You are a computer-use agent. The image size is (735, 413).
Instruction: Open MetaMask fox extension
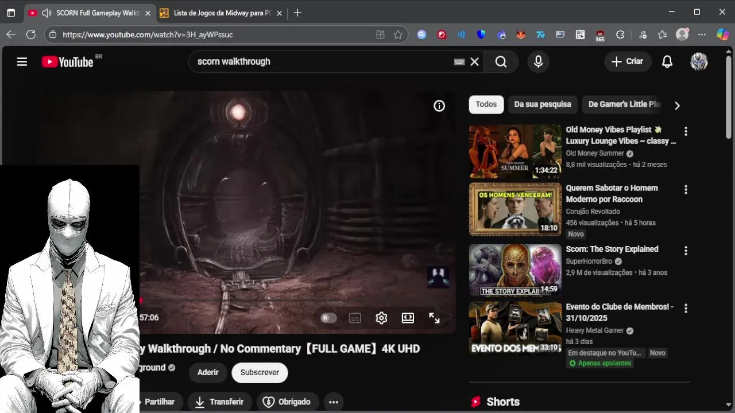click(x=520, y=34)
